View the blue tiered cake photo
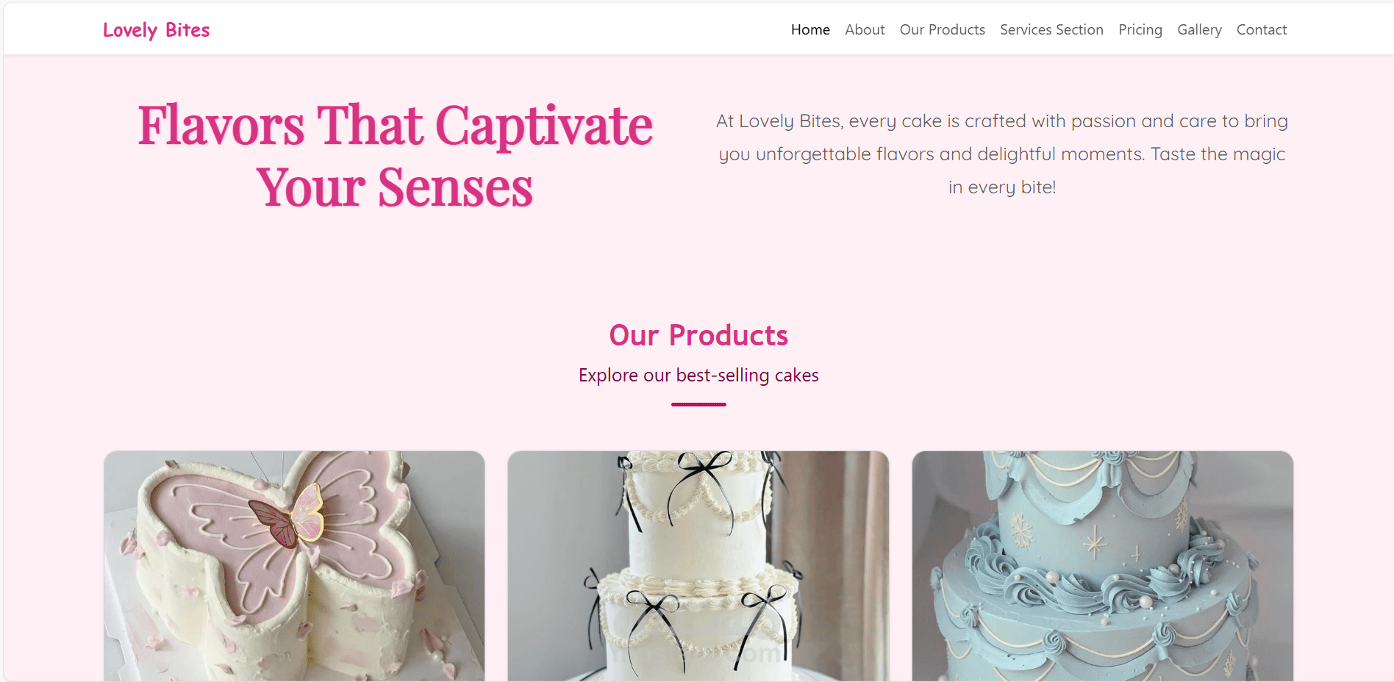This screenshot has height=682, width=1394. 1103,566
